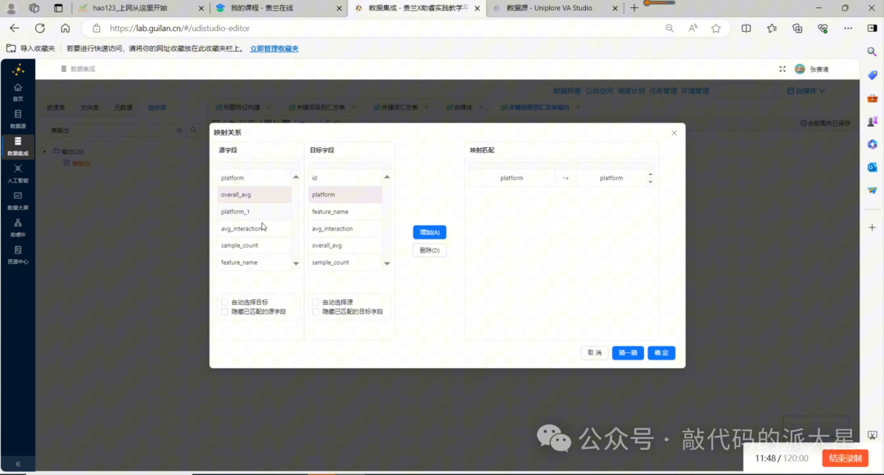This screenshot has height=475, width=884.
Task: Select target field feature_name
Action: (x=345, y=212)
